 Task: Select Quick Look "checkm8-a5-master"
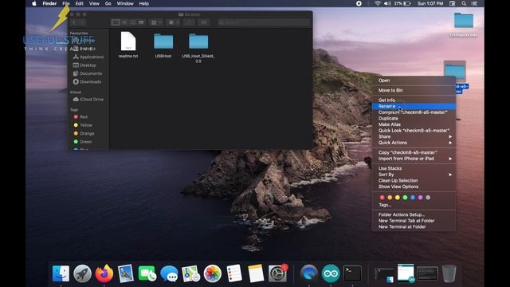tap(414, 131)
